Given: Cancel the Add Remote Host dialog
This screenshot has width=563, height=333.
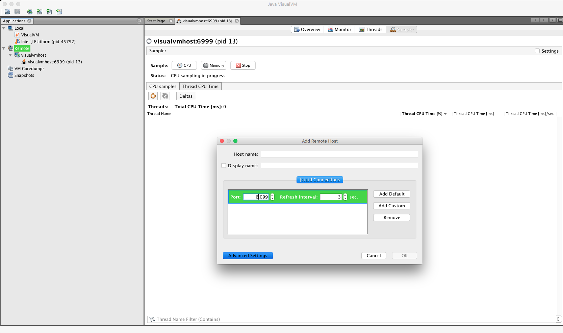Looking at the screenshot, I should (374, 256).
